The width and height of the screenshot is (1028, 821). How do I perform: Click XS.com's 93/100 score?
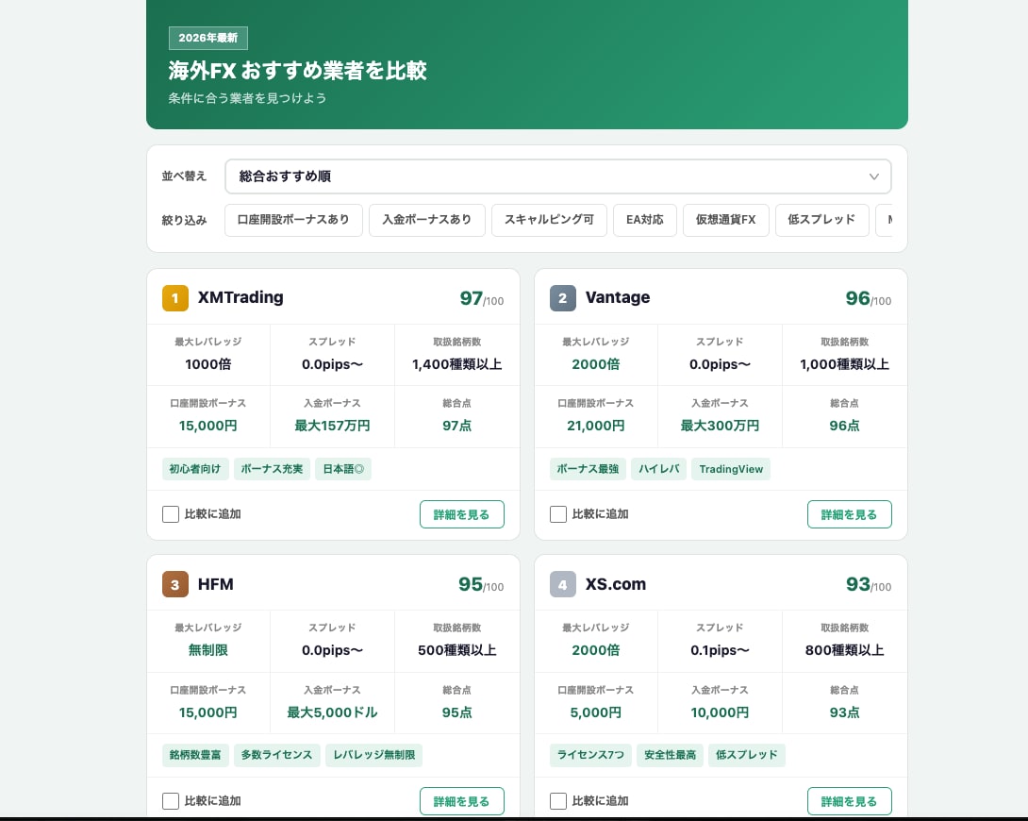tap(869, 584)
